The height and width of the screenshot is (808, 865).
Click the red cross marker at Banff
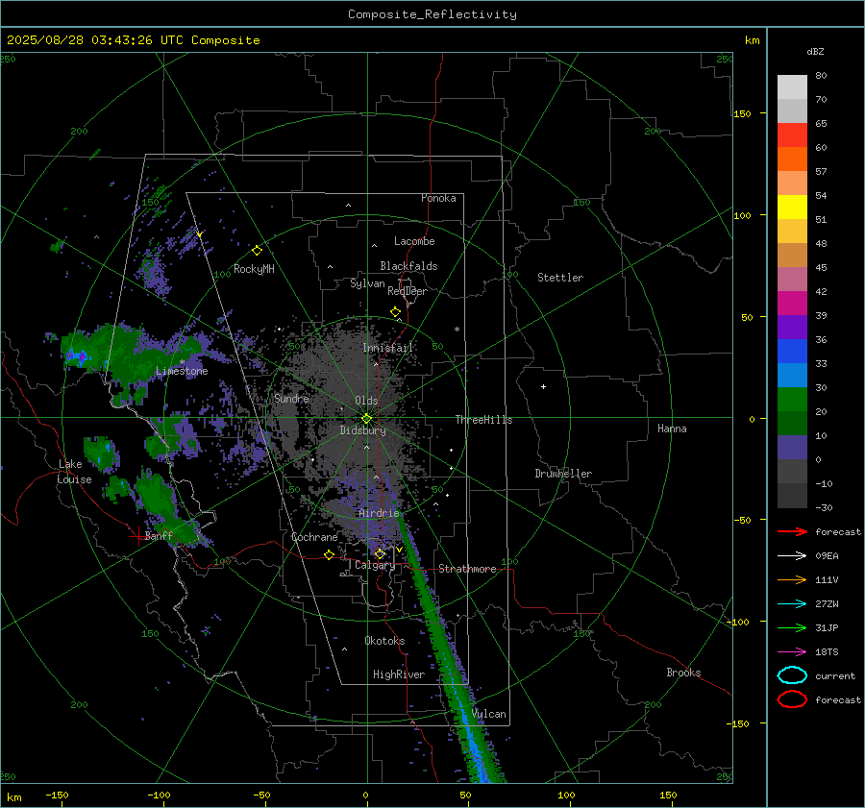click(137, 535)
